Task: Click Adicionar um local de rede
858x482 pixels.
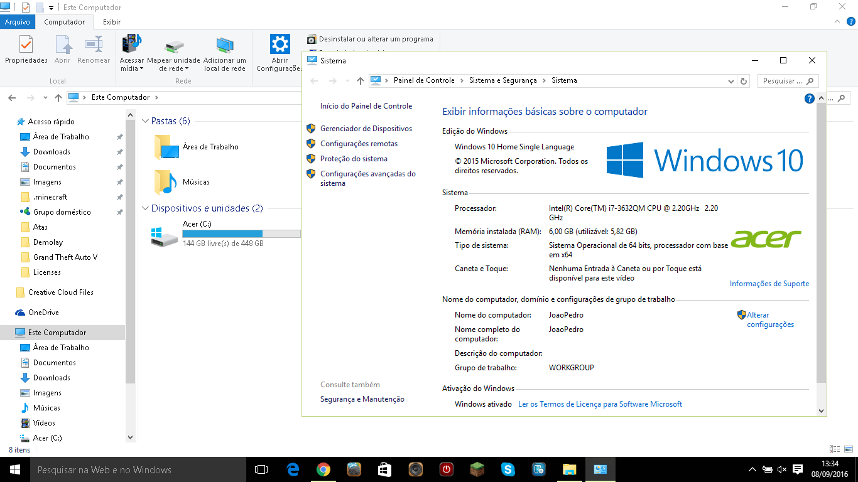Action: [x=225, y=55]
